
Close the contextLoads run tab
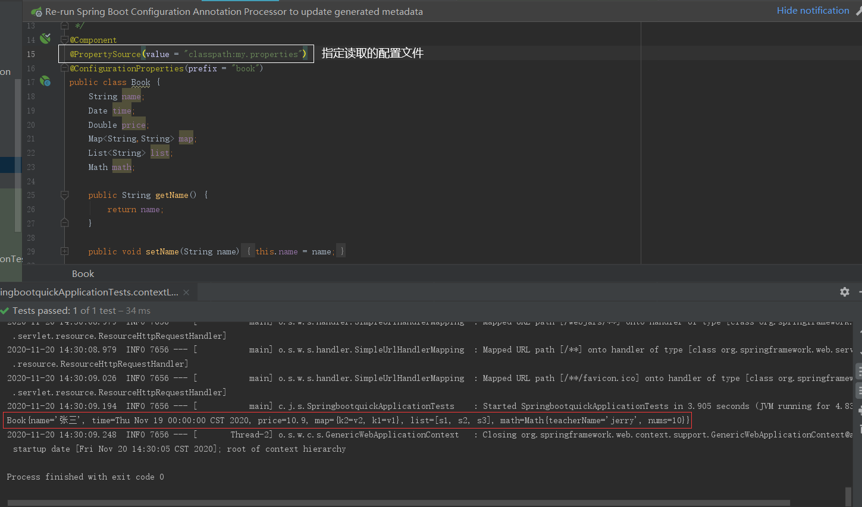(x=186, y=292)
